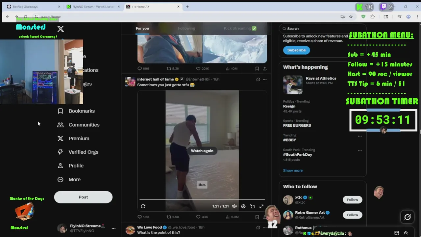Click the Watch again button

pyautogui.click(x=202, y=151)
